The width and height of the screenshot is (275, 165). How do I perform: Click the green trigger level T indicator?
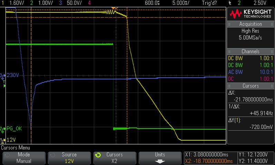tap(4, 84)
